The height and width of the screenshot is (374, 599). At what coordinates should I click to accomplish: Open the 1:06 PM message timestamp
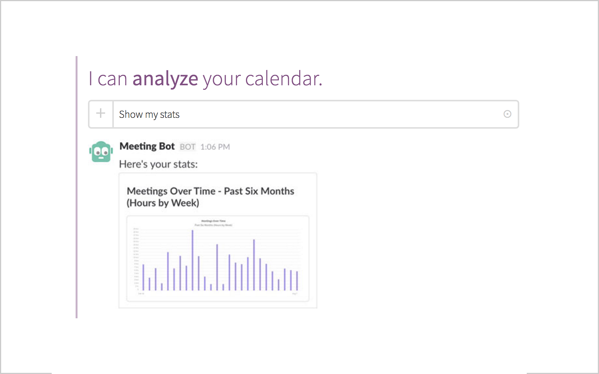(x=215, y=147)
